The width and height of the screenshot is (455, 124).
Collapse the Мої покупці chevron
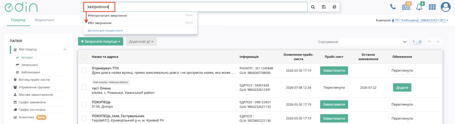(65, 49)
